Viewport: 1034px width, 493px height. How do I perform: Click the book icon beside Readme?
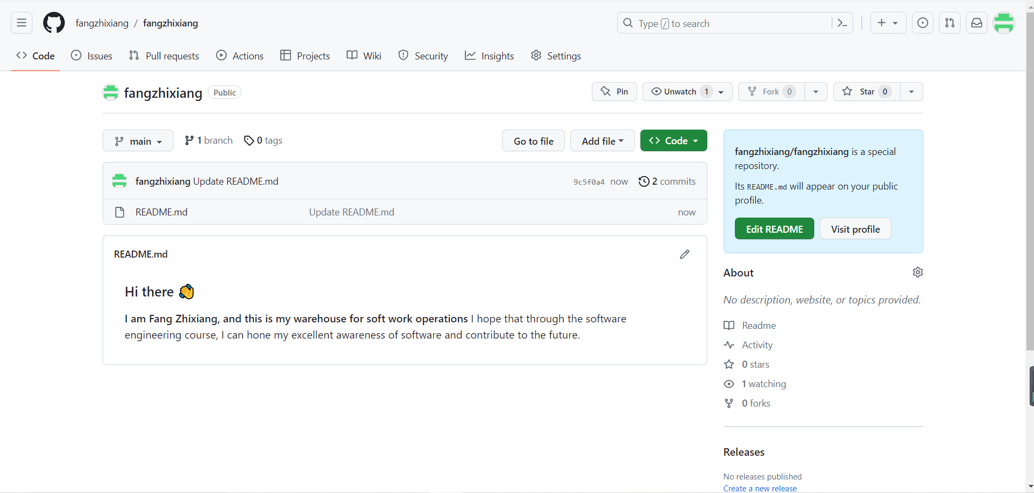[x=729, y=326]
